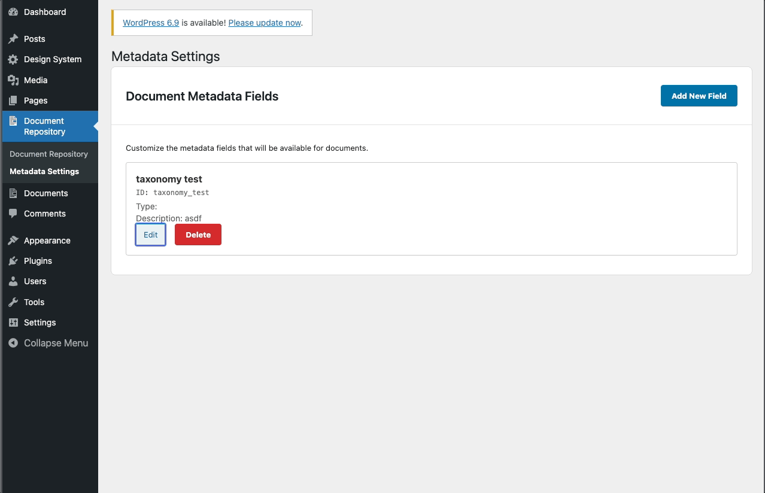Viewport: 765px width, 493px height.
Task: Click the Dashboard gauge icon
Action: pyautogui.click(x=12, y=12)
